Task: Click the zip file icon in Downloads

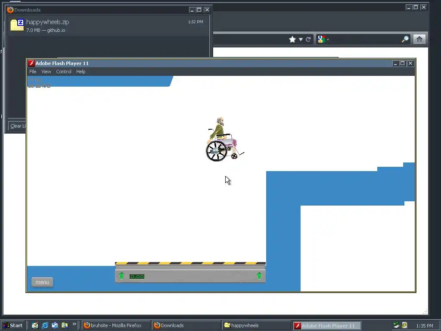Action: tap(17, 25)
